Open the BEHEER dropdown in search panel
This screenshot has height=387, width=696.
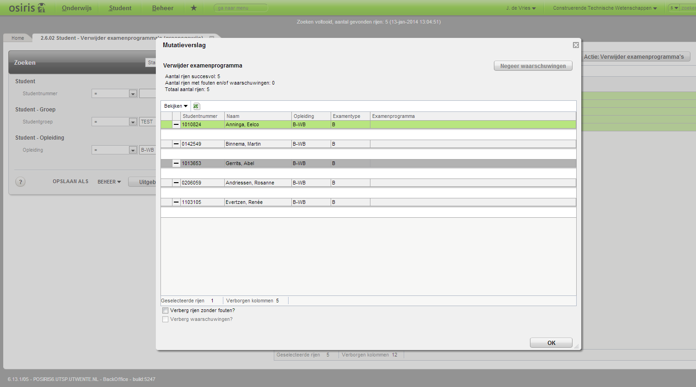[x=109, y=182]
